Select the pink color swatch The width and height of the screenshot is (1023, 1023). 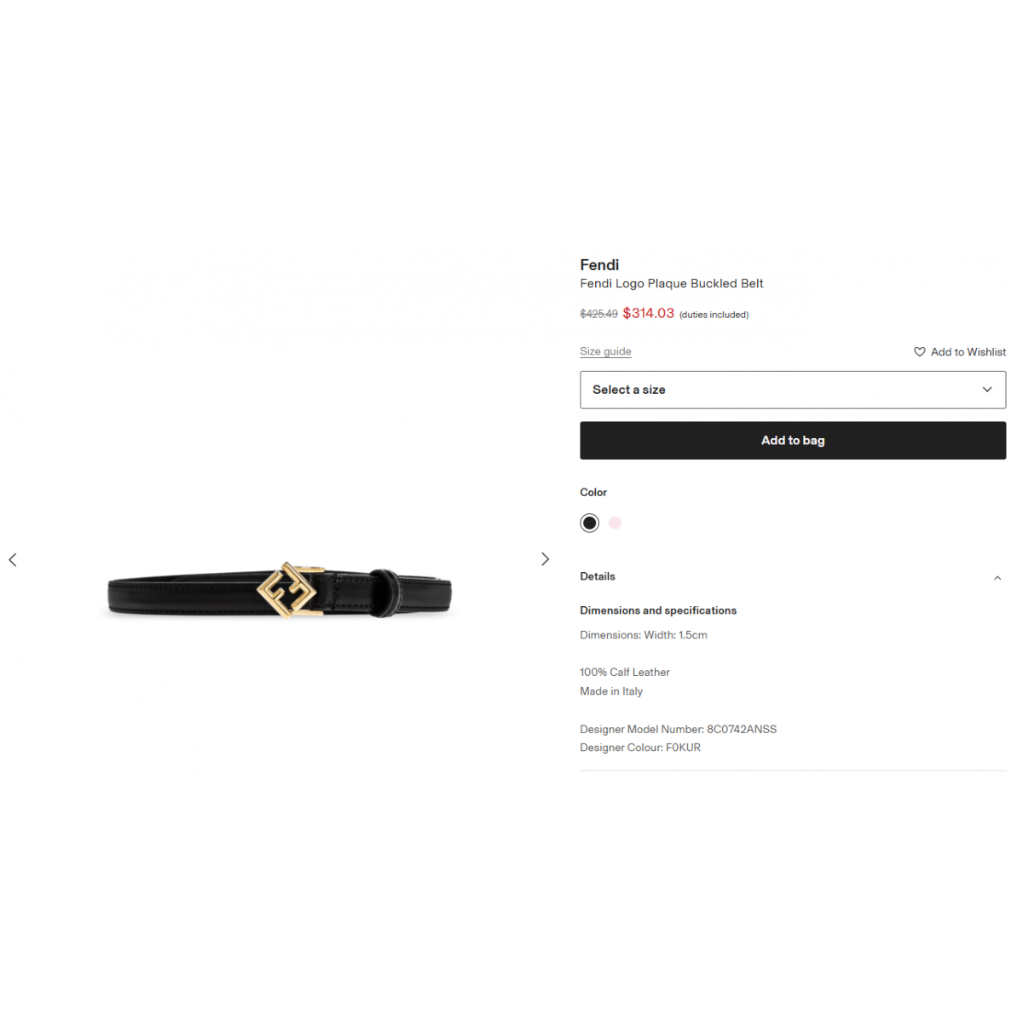click(x=615, y=523)
